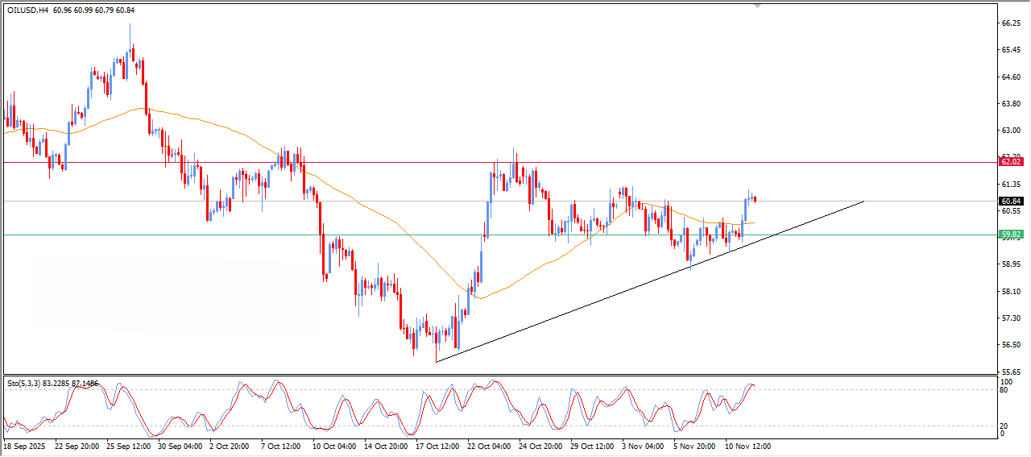The image size is (1031, 457).
Task: Click the 63.00 price scale label
Action: (1010, 130)
